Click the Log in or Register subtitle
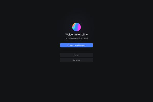 [76, 38]
